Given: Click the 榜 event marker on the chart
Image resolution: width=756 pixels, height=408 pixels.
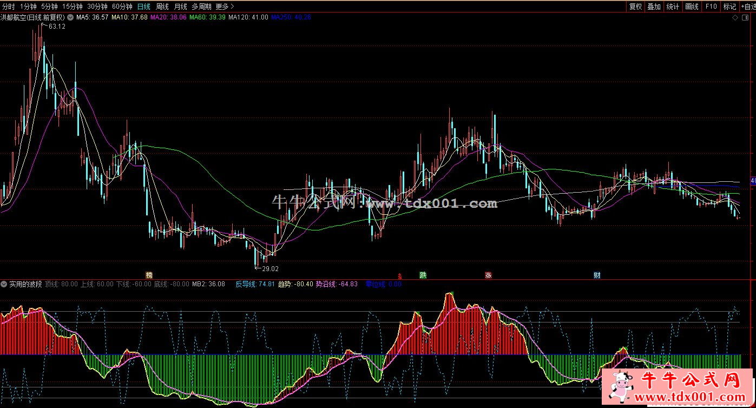Looking at the screenshot, I should click(x=149, y=275).
